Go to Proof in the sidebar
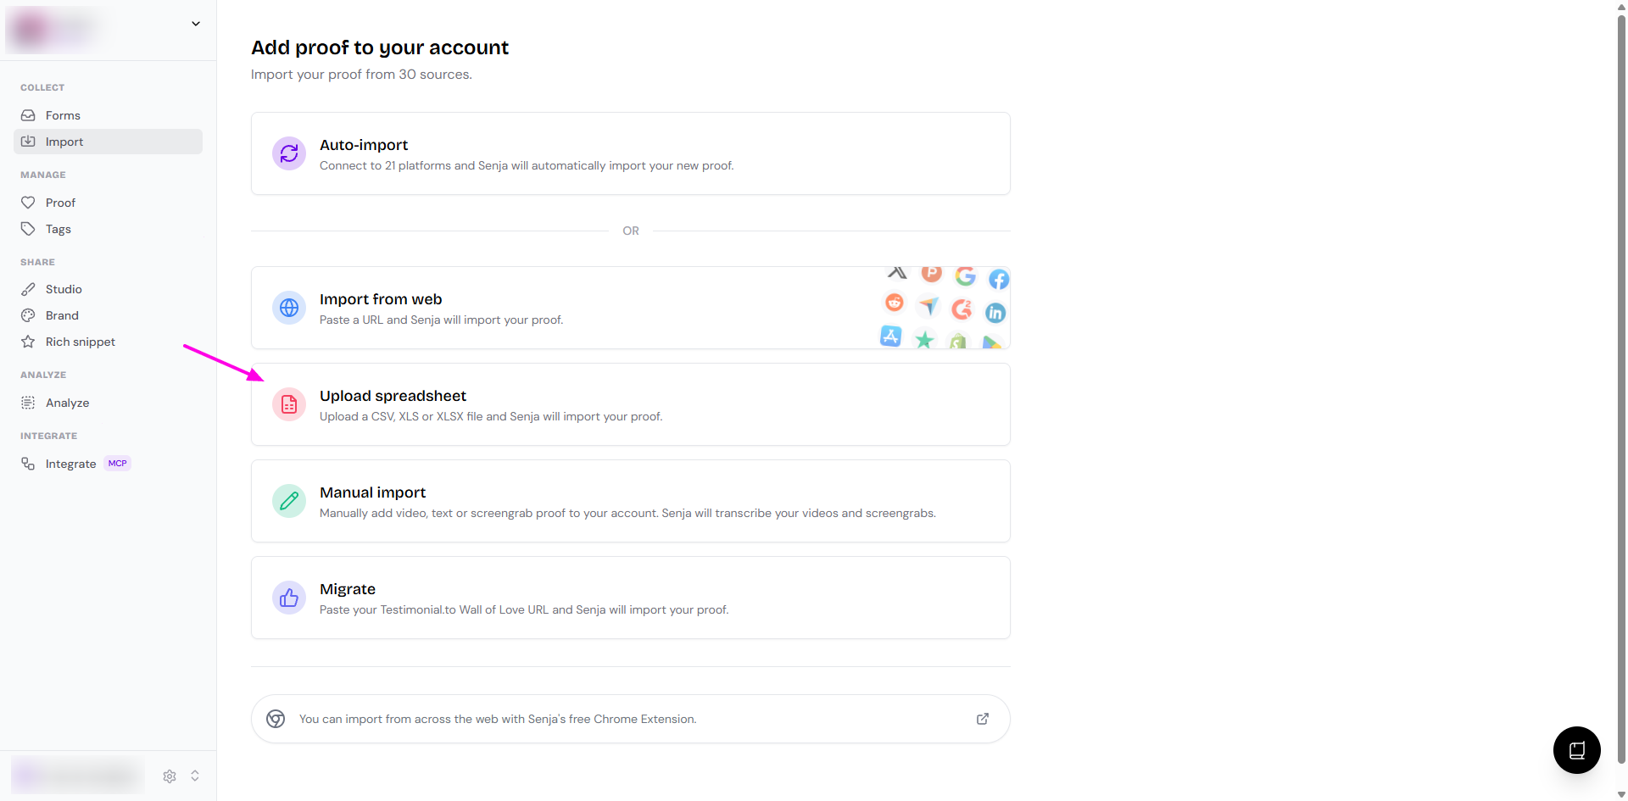 (60, 203)
